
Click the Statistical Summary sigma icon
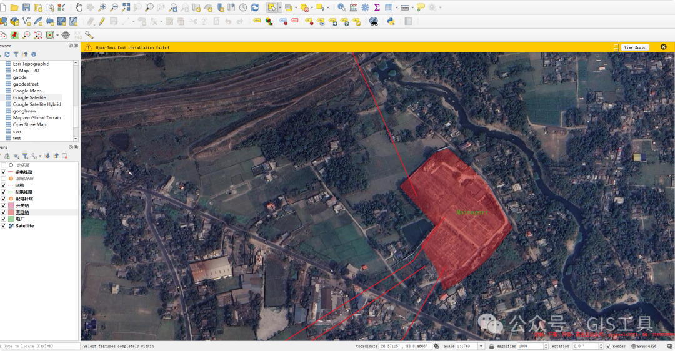[x=377, y=7]
